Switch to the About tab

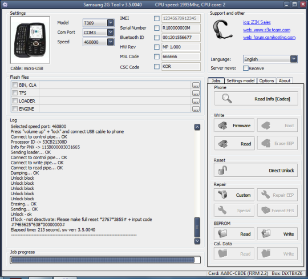[x=285, y=80]
